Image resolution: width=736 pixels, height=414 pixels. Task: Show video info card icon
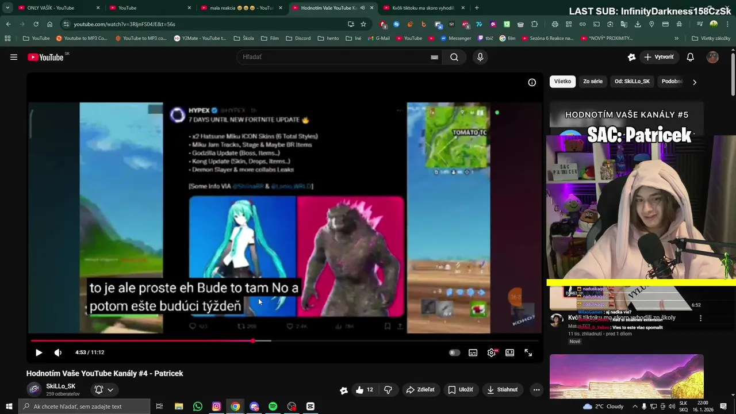point(532,82)
